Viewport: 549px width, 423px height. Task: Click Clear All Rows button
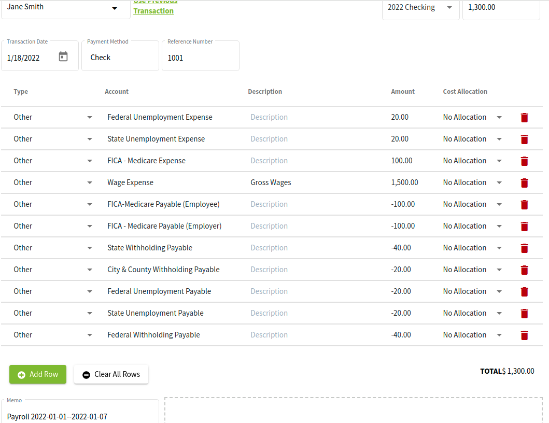coord(111,374)
